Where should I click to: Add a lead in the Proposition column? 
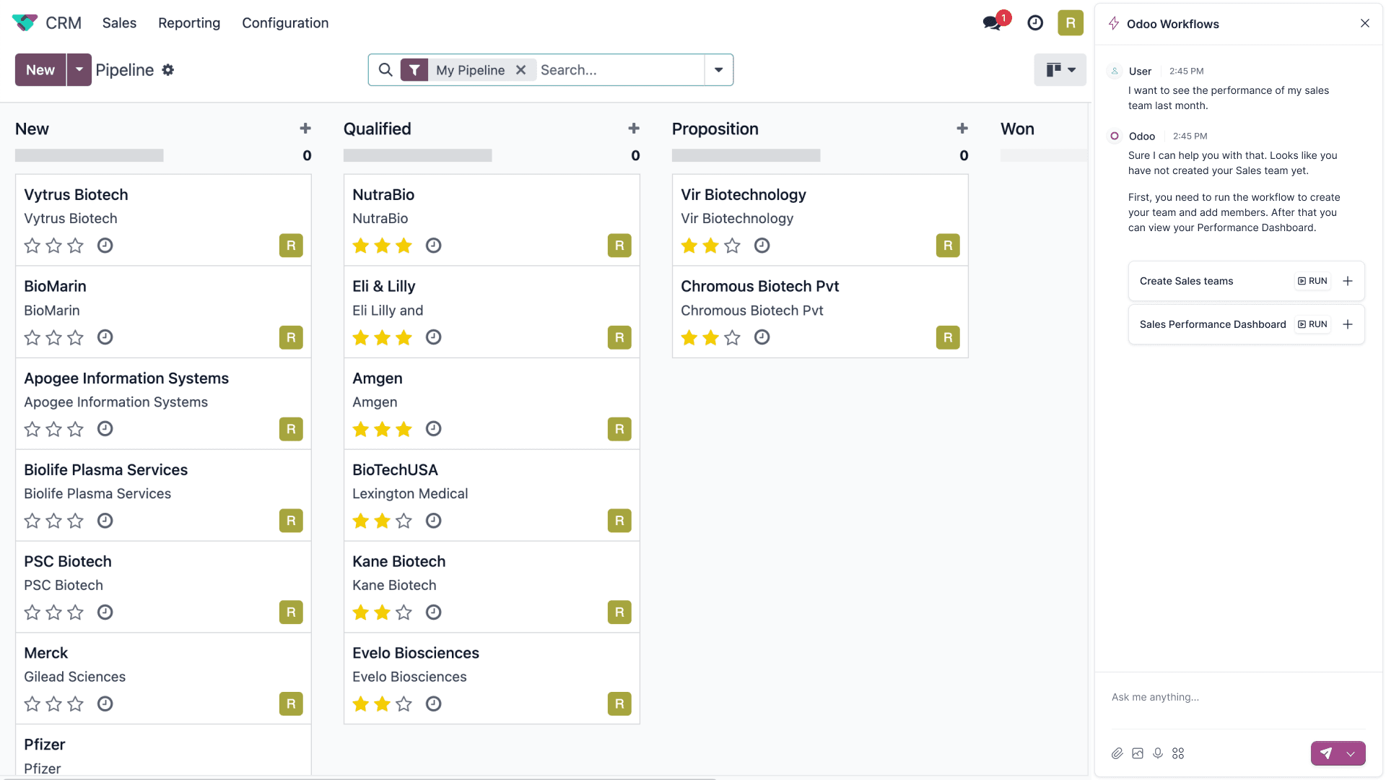click(962, 129)
